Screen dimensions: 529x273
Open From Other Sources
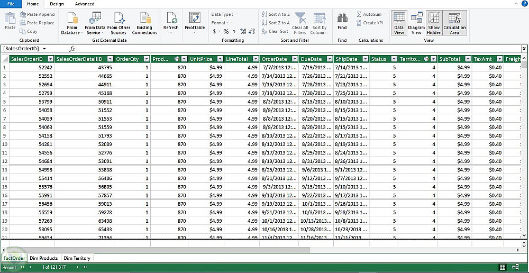coord(118,23)
